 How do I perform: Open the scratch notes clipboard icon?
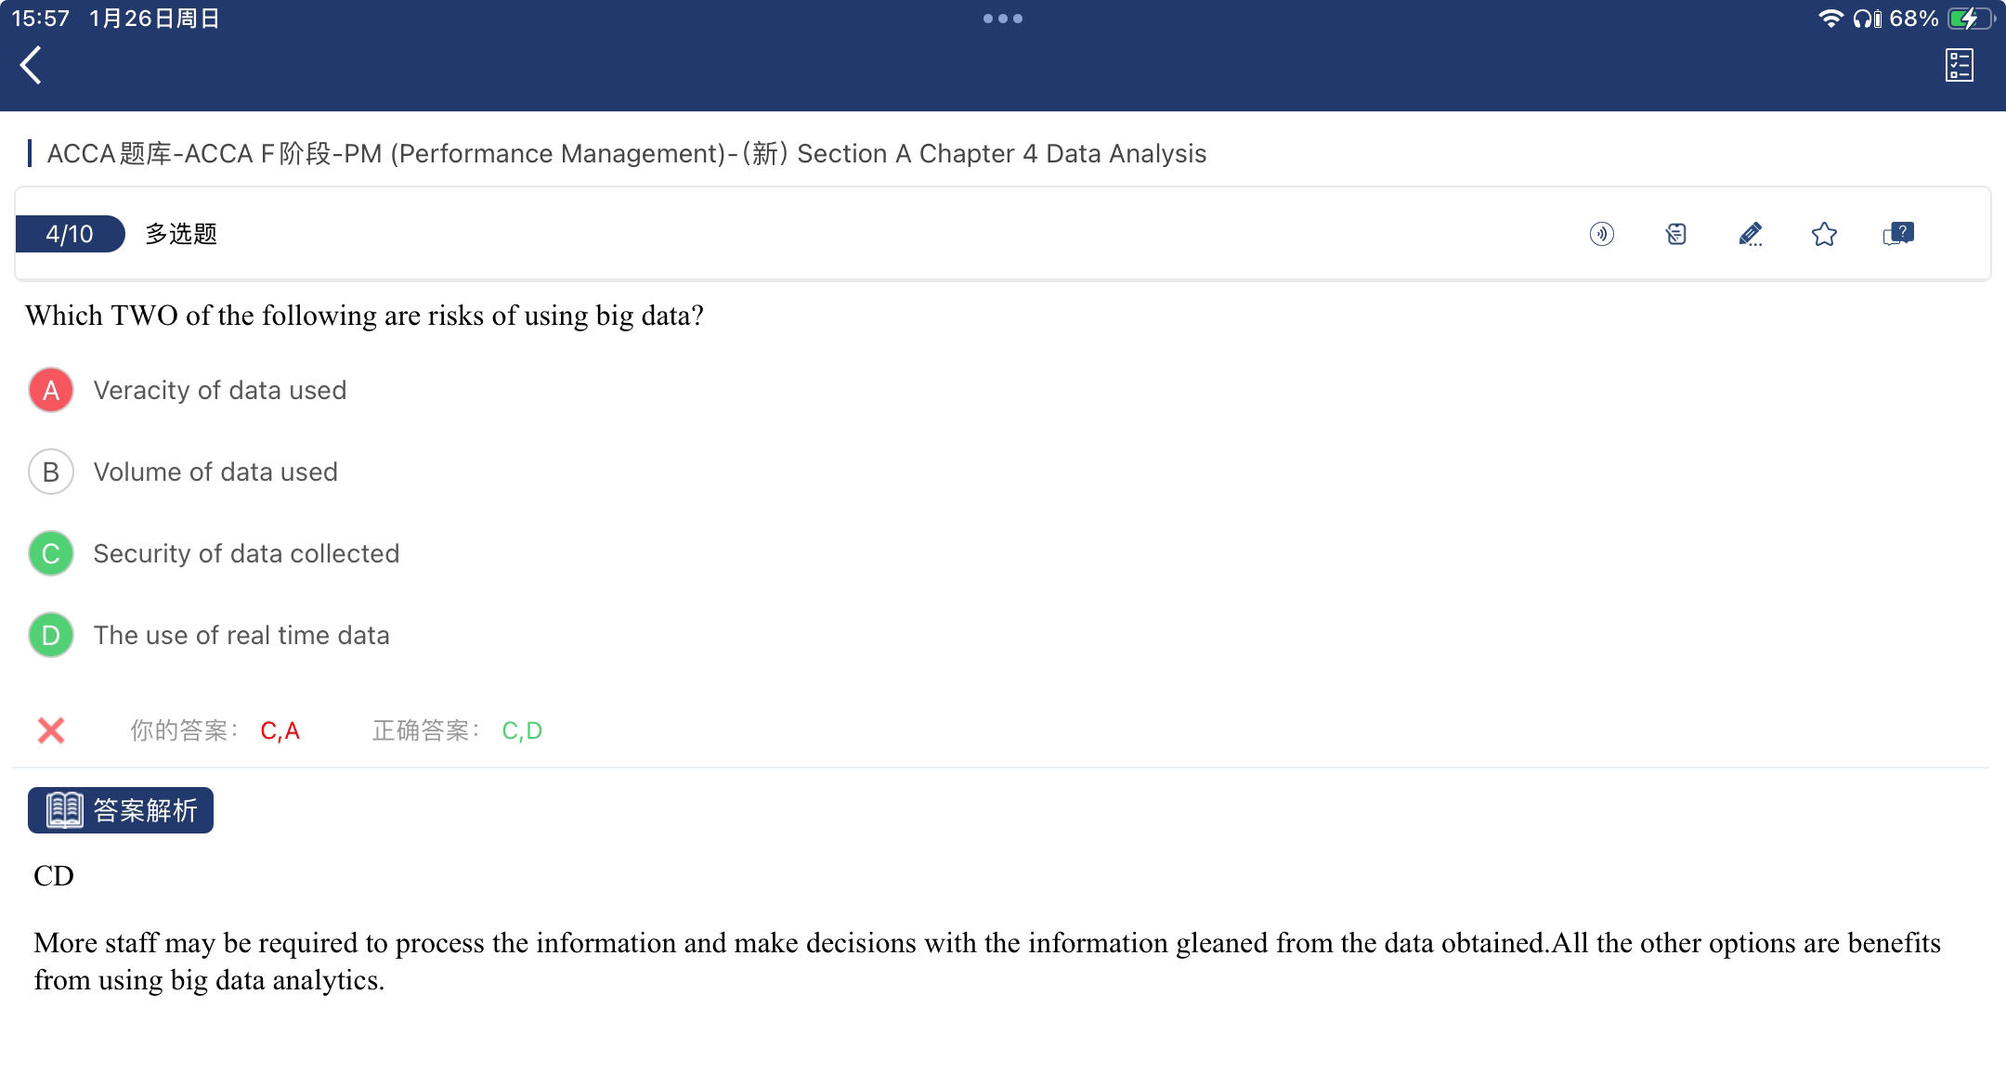[x=1675, y=234]
